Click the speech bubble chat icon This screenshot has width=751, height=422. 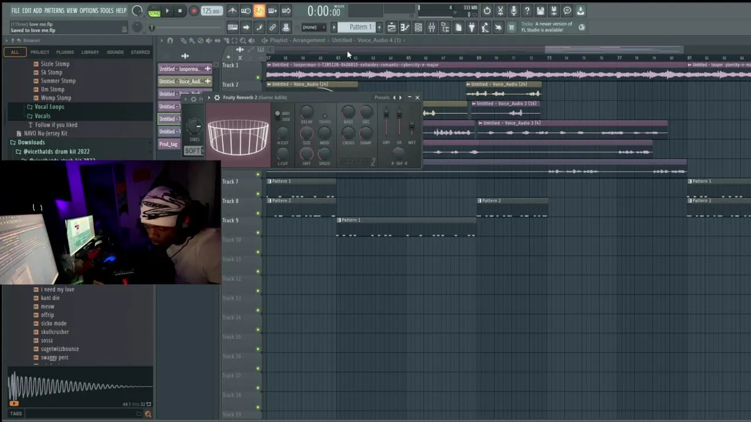click(567, 11)
